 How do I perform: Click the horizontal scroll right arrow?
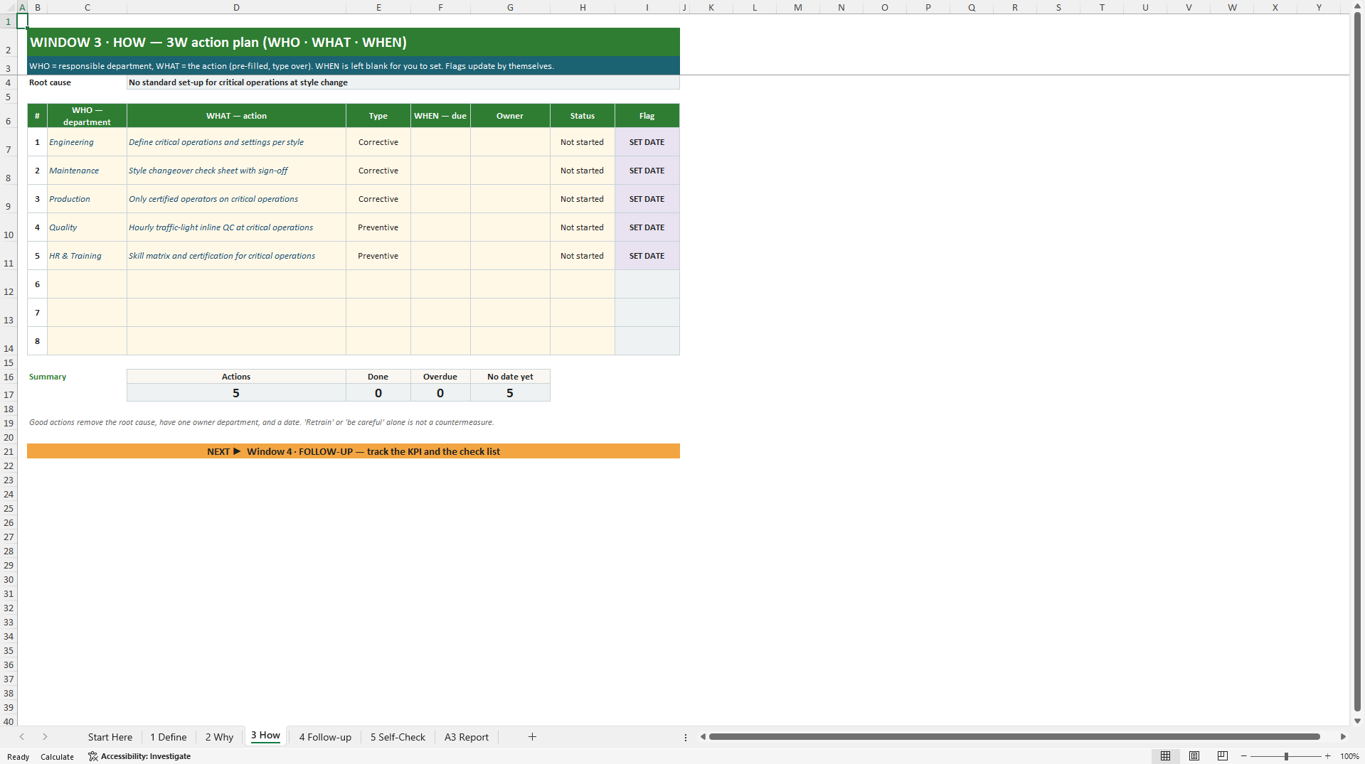[x=1343, y=737]
